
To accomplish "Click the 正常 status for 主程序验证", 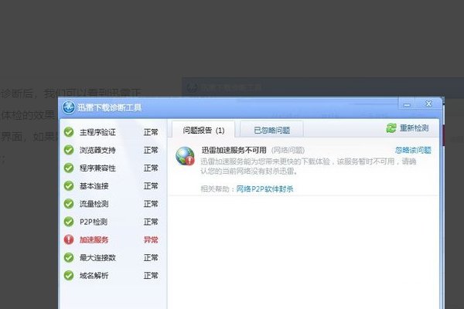I will point(151,132).
